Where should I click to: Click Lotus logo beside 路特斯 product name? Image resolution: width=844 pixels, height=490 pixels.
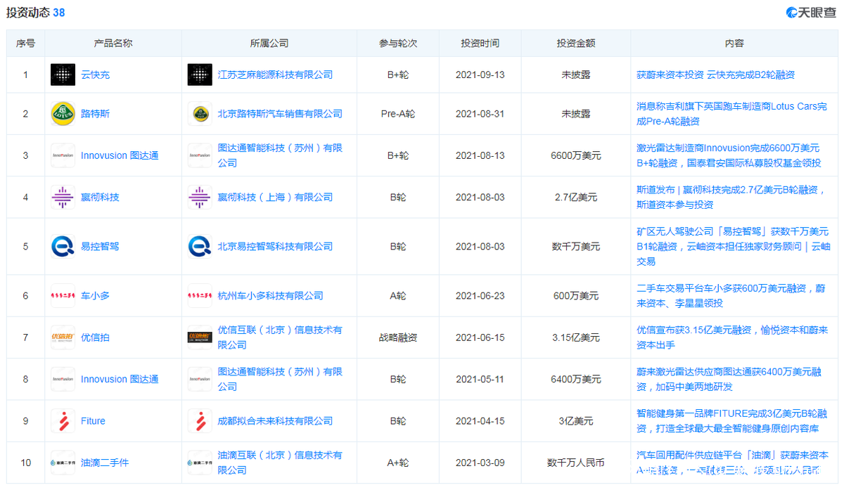point(63,114)
